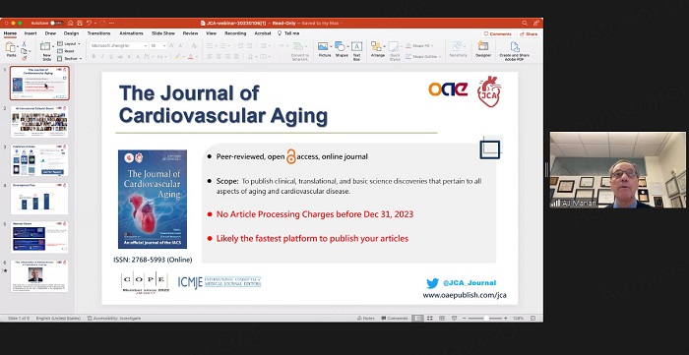This screenshot has height=355, width=689.
Task: Click the zoom slider handle
Action: (486, 319)
